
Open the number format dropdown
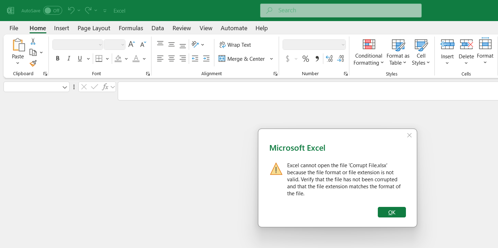tap(343, 45)
